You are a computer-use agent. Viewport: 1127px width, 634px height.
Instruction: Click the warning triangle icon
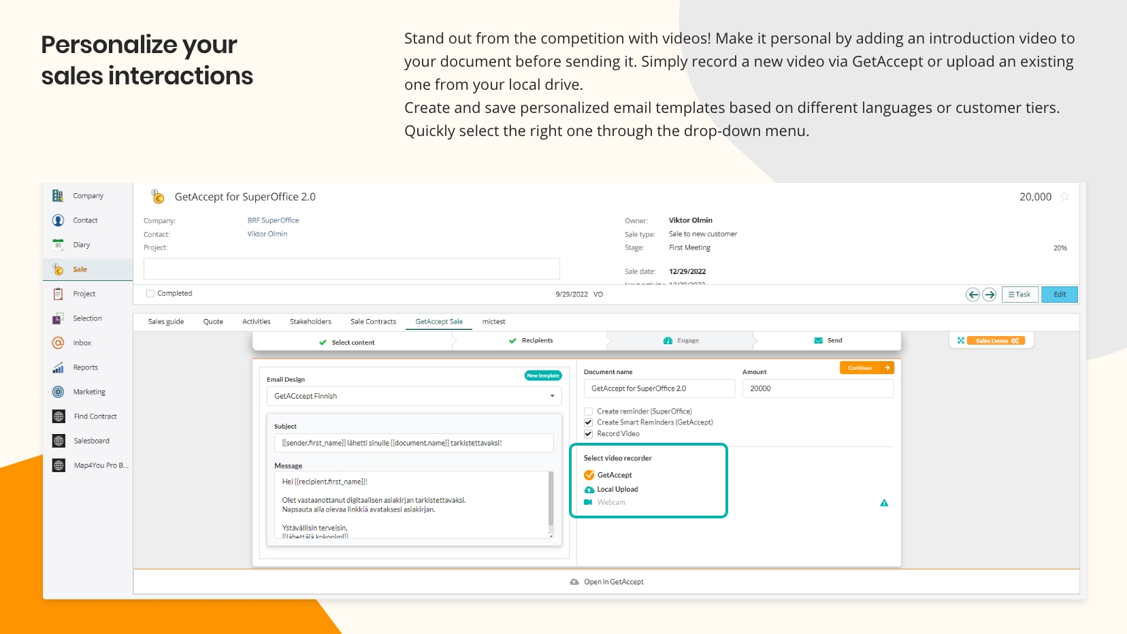tap(884, 503)
